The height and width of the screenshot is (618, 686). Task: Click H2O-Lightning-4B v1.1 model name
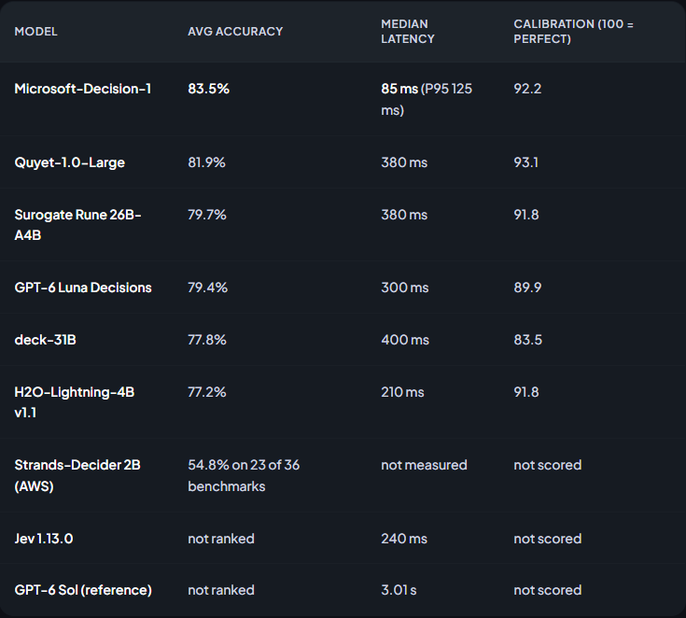pos(75,402)
